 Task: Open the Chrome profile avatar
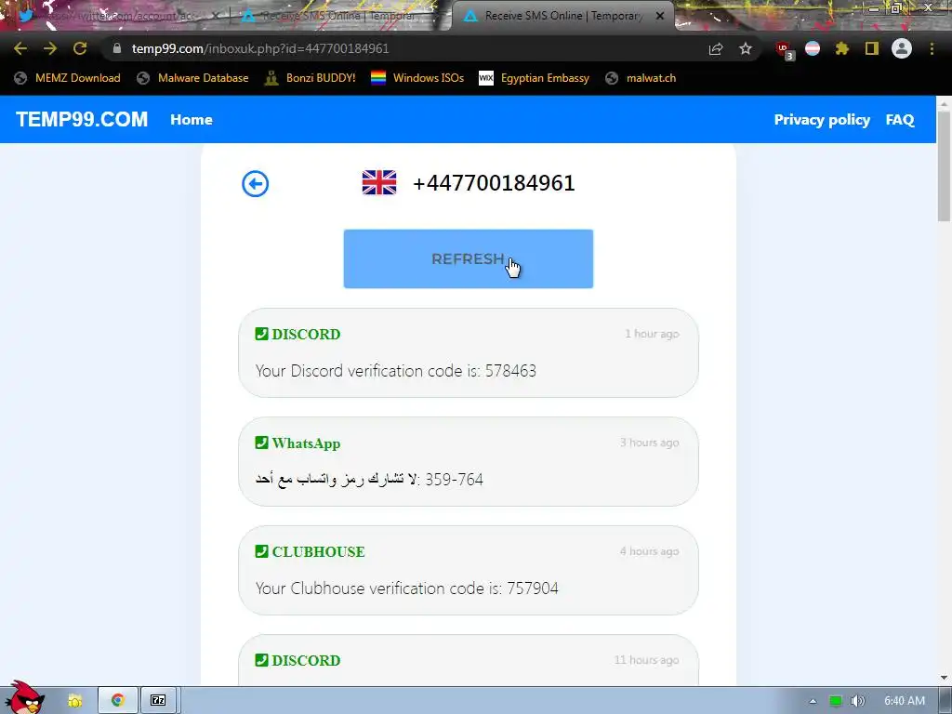coord(902,48)
